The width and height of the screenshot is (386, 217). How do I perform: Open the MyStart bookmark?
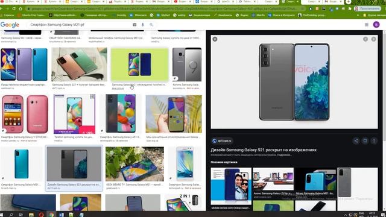coord(163,15)
